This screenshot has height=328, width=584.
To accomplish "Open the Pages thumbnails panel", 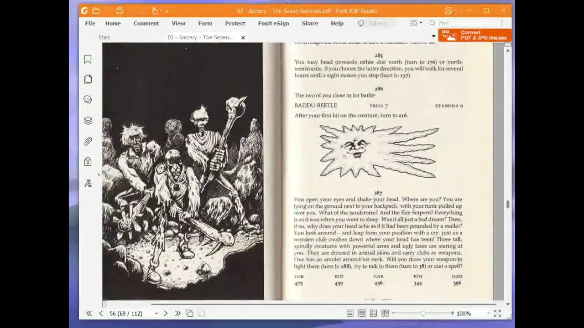I will click(88, 80).
